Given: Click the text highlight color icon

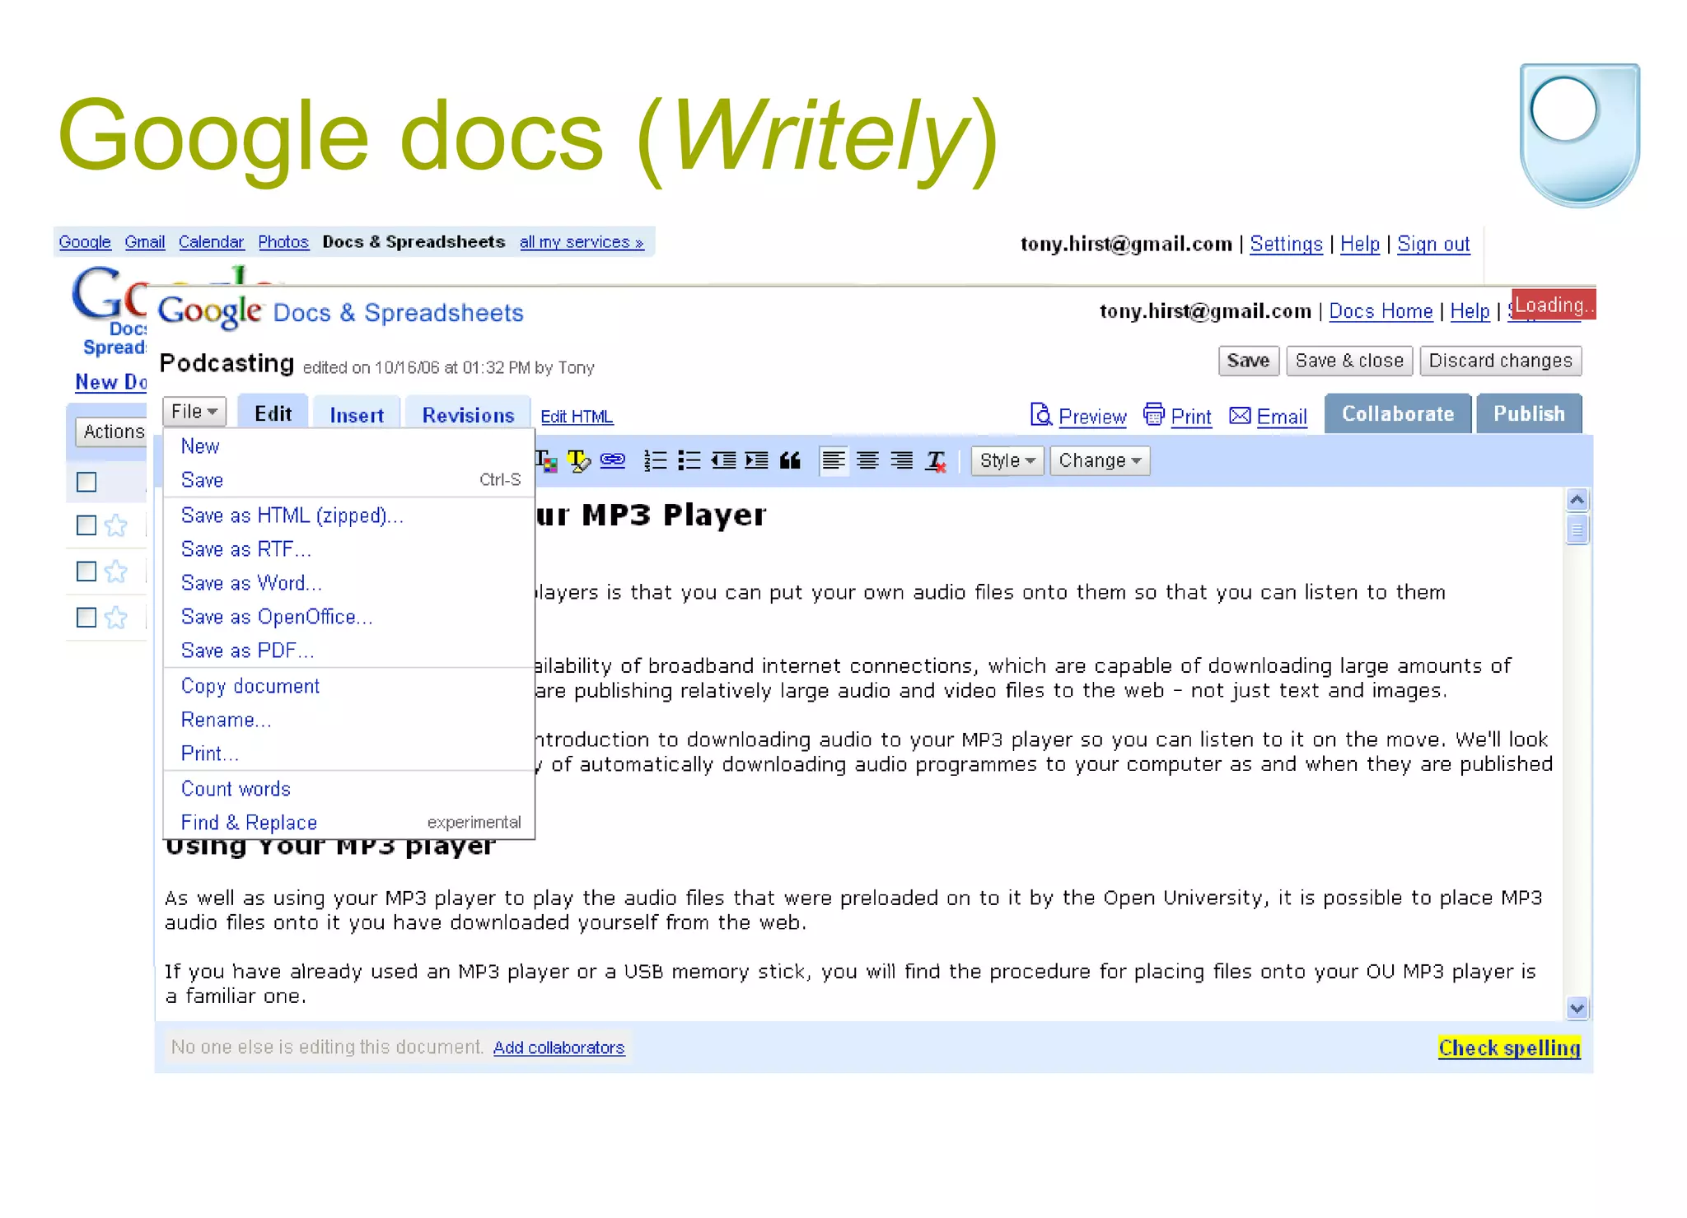Looking at the screenshot, I should point(579,461).
